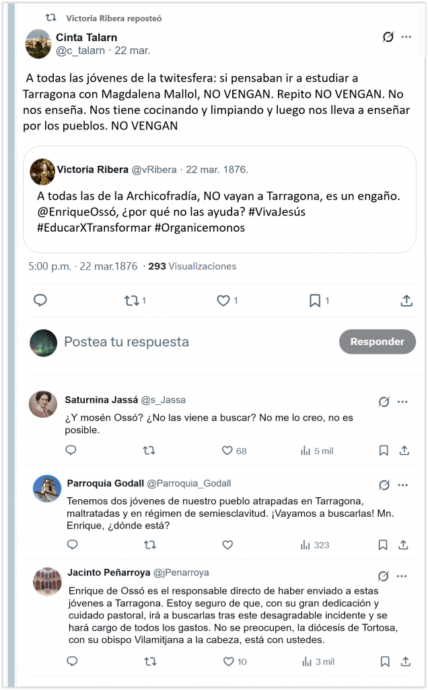Click the Grok icon on Cinta Talarn's post
The image size is (428, 690).
click(x=388, y=37)
